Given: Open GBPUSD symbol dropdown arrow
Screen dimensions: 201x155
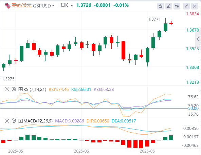Looking at the screenshot, I should pos(53,6).
